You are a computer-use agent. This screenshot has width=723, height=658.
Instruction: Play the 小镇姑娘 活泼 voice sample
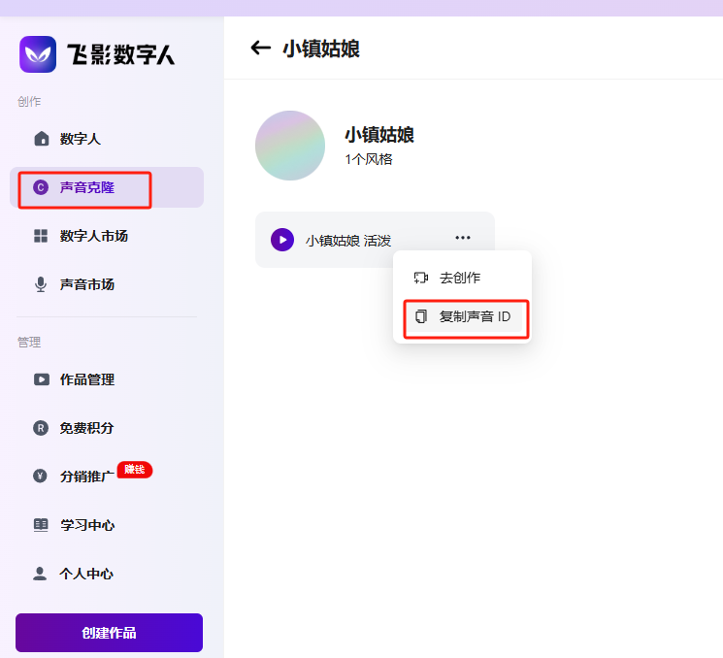(x=282, y=240)
